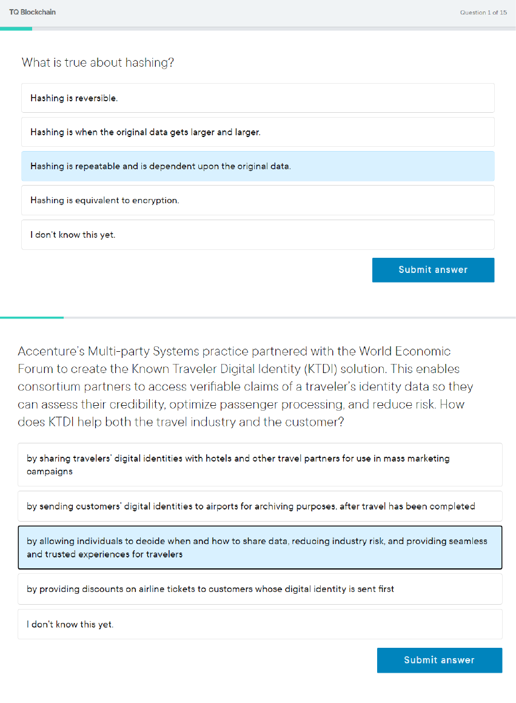Pick the airline ticket discounts answer
Viewport: 516px width, 703px height.
[x=260, y=589]
